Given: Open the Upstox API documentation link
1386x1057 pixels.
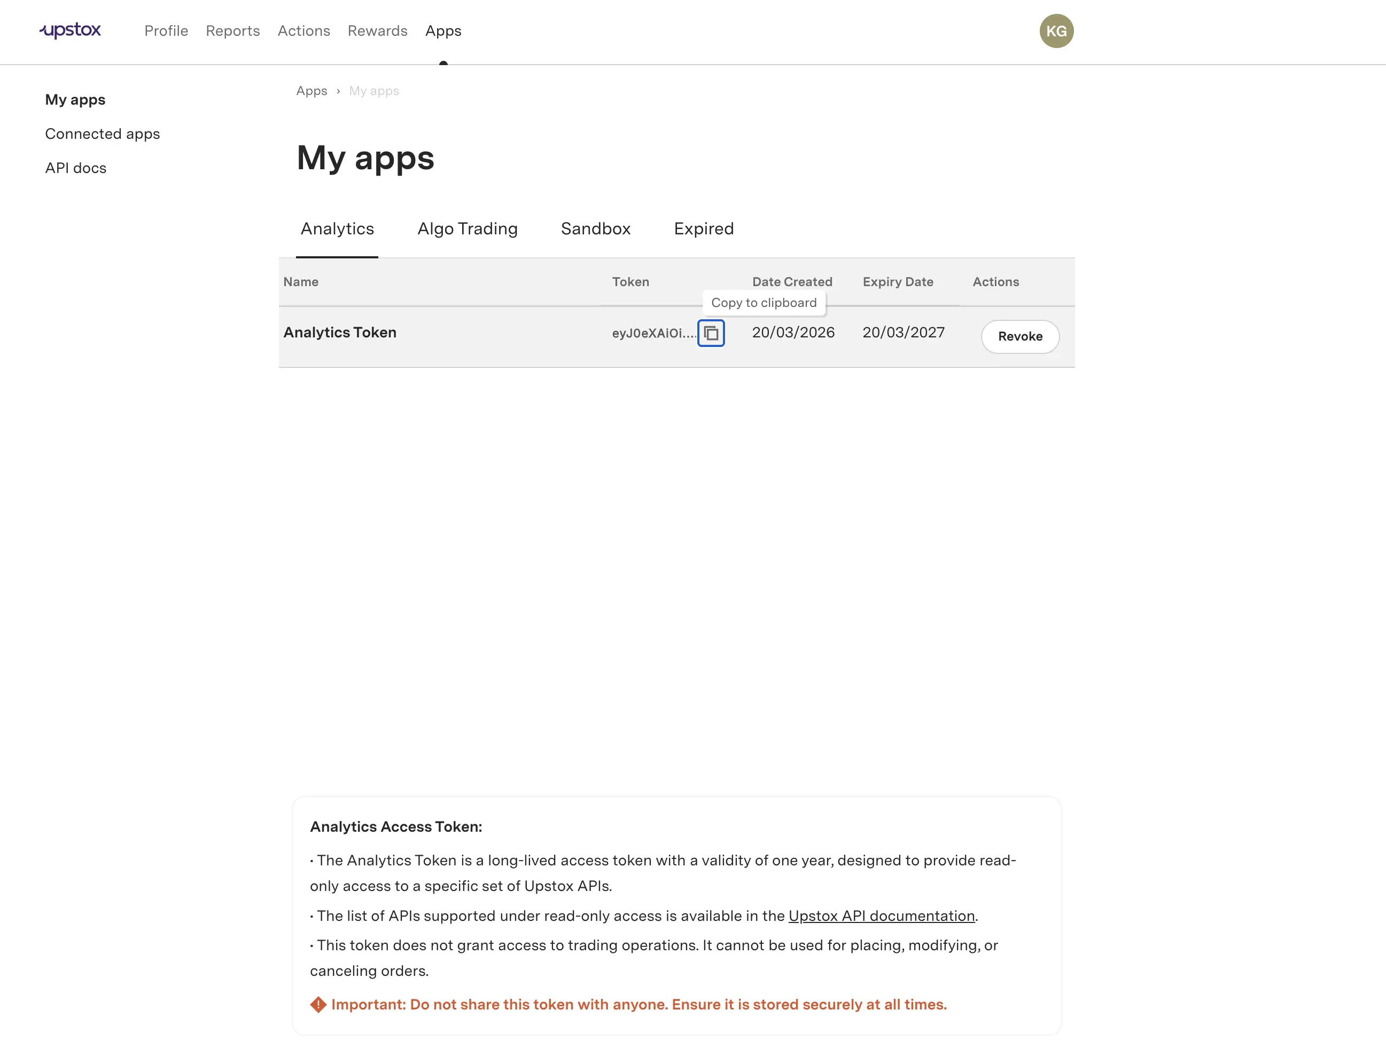Looking at the screenshot, I should 881,916.
